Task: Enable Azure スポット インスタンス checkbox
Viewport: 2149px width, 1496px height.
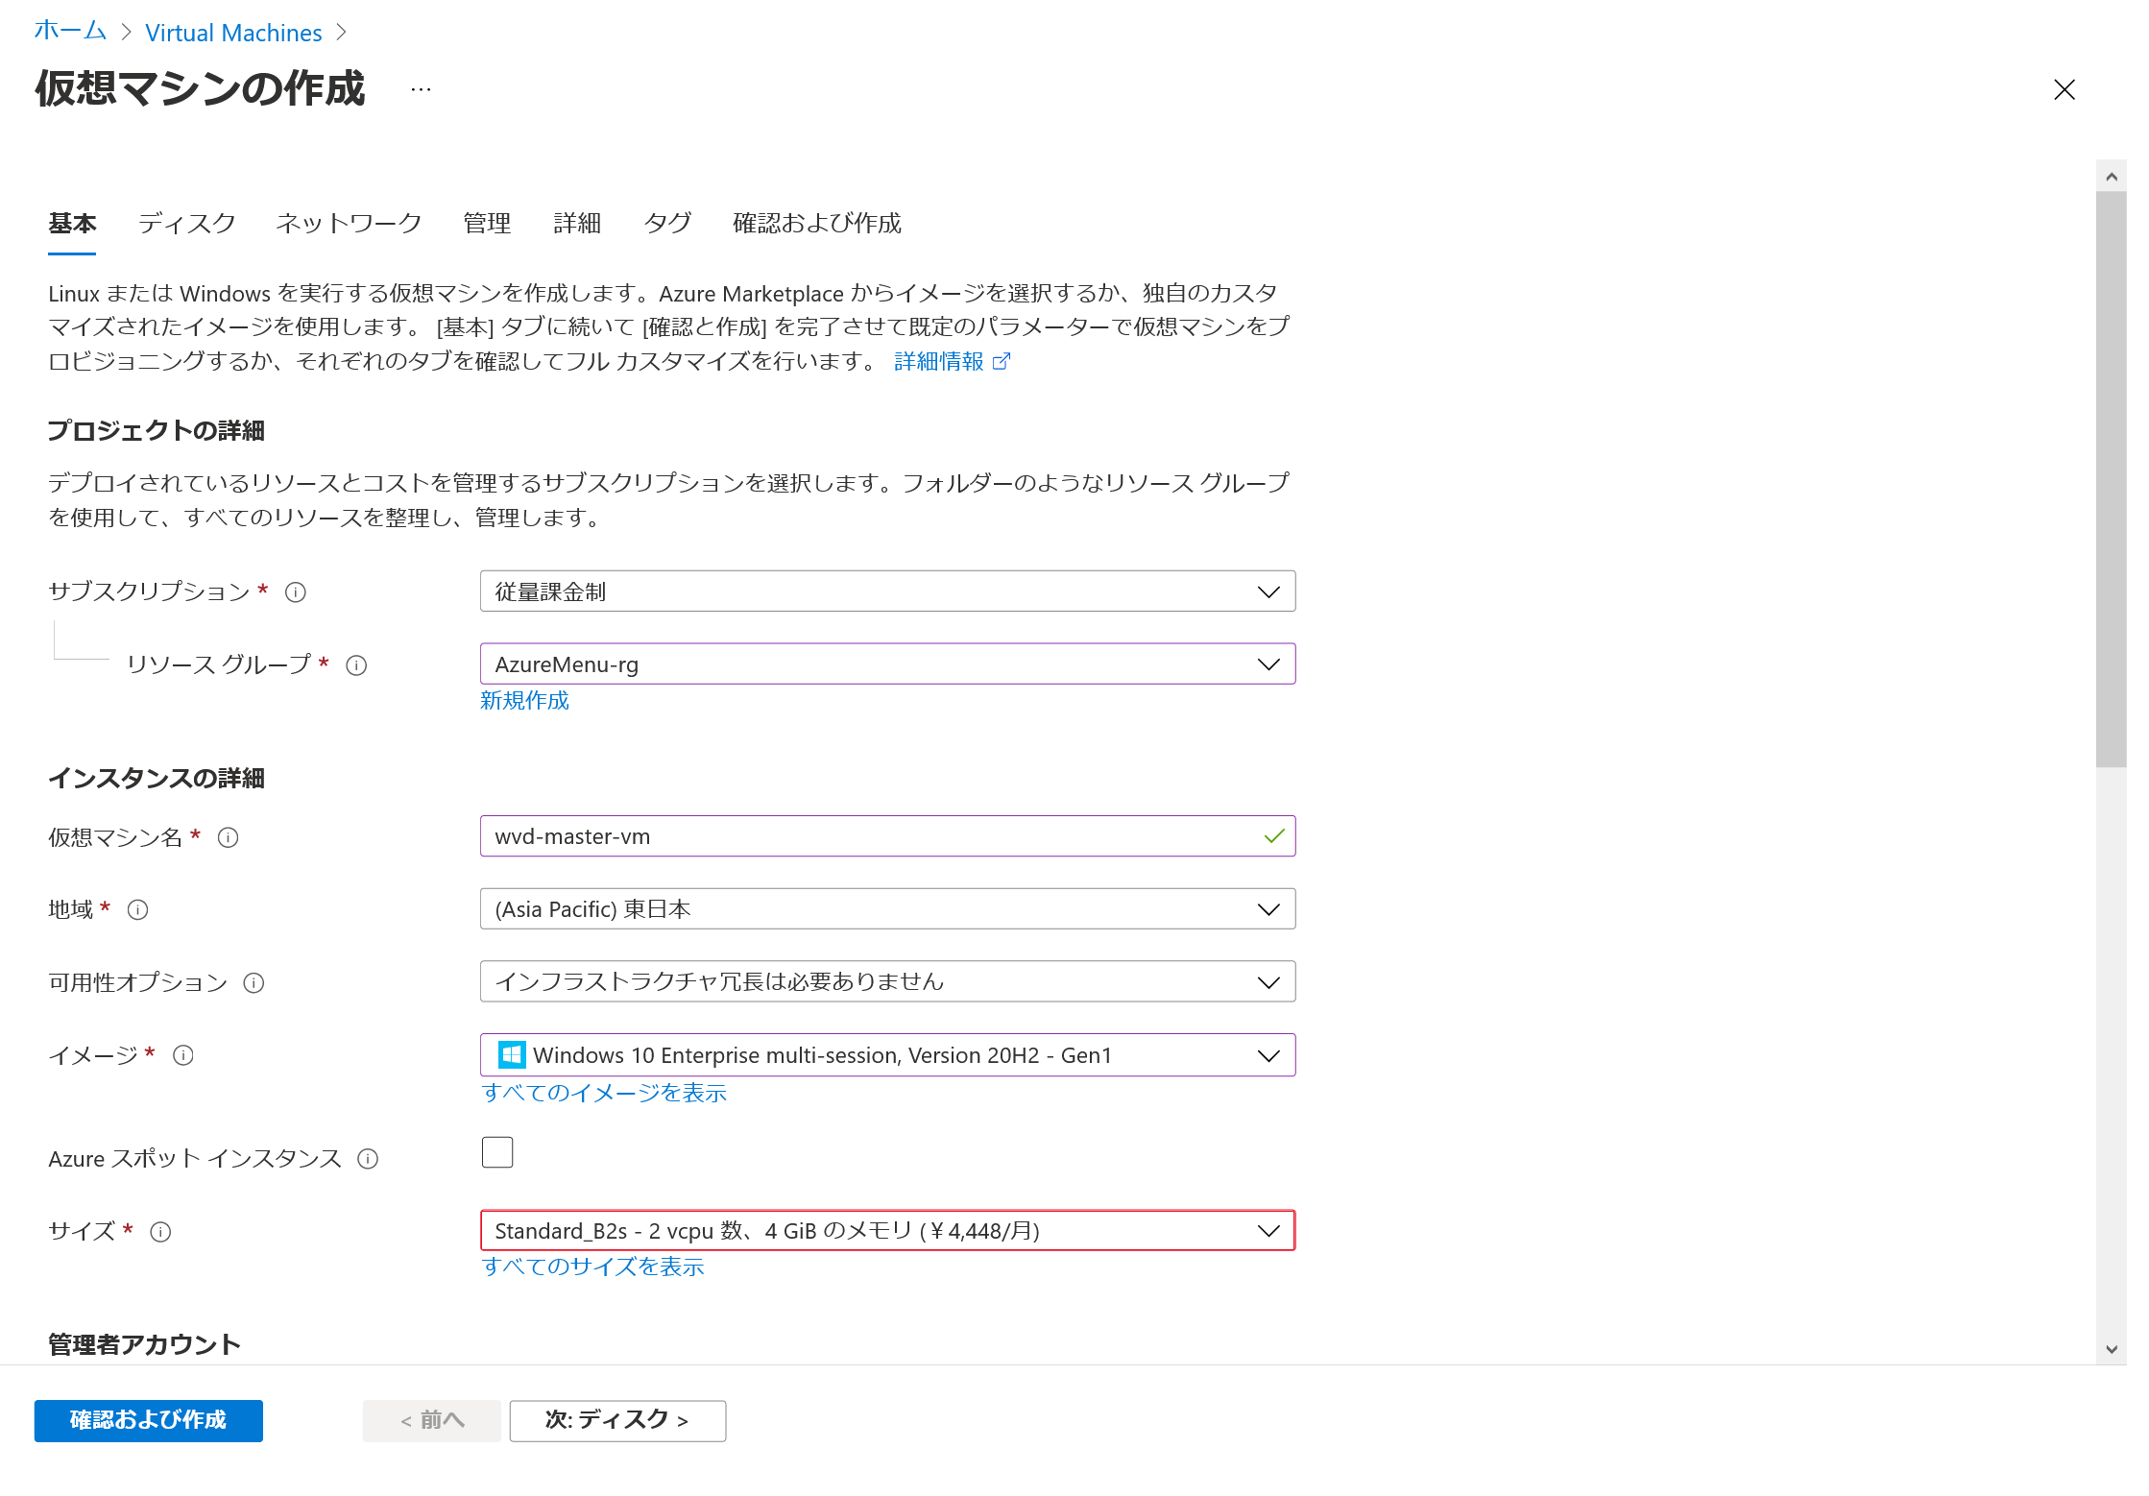Action: point(497,1152)
